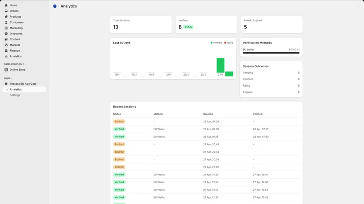The width and height of the screenshot is (364, 204).
Task: Click the red failed legend dot
Action: (x=225, y=43)
